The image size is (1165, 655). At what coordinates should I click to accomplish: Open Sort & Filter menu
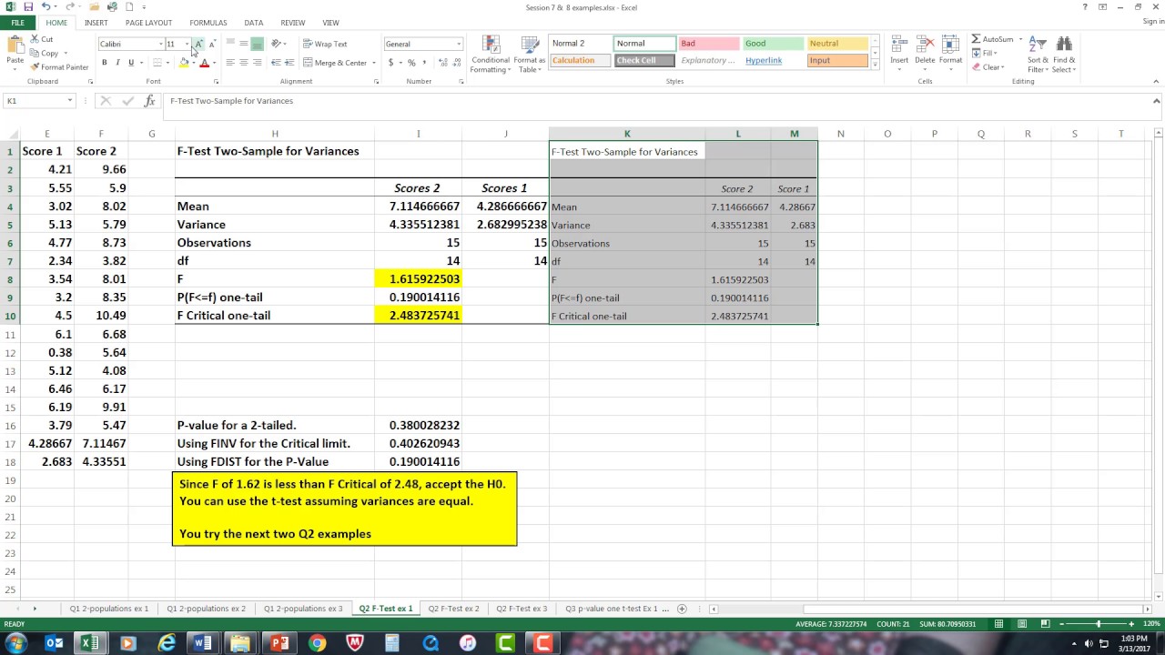point(1038,54)
